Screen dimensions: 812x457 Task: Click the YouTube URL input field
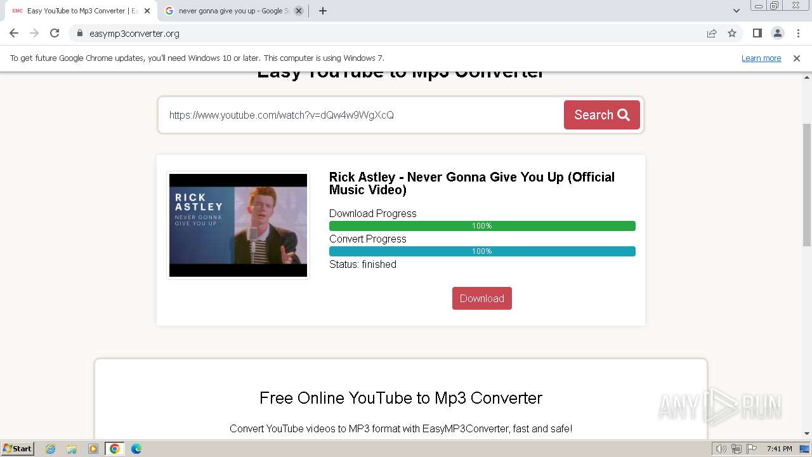[362, 115]
